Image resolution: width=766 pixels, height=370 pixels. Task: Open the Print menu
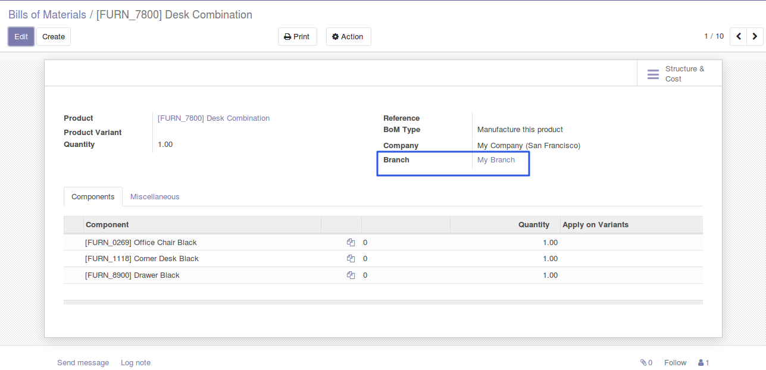click(x=297, y=37)
